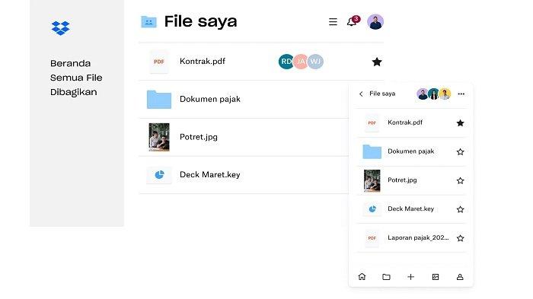
Task: Open Potret.jpg thumbnail in mobile panel
Action: click(x=372, y=181)
